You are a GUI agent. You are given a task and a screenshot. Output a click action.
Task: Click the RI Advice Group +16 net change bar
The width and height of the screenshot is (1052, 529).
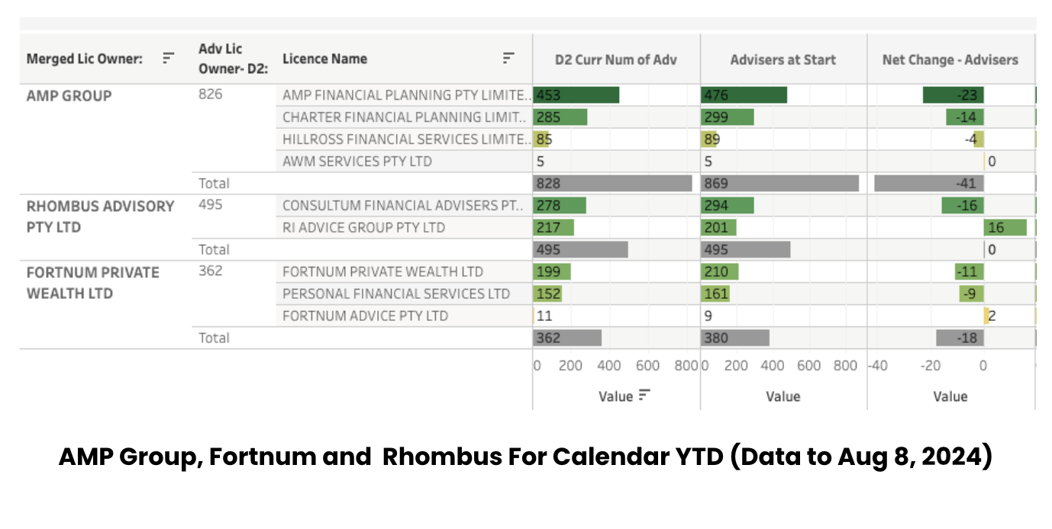(x=1005, y=227)
